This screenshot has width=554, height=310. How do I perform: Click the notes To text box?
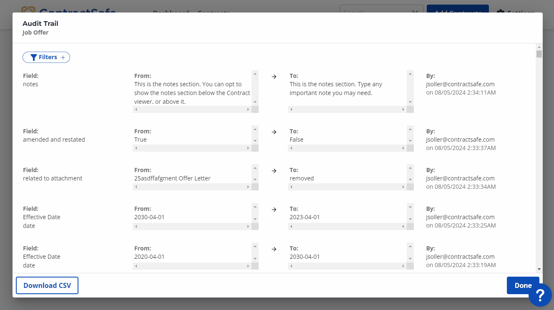pos(347,89)
